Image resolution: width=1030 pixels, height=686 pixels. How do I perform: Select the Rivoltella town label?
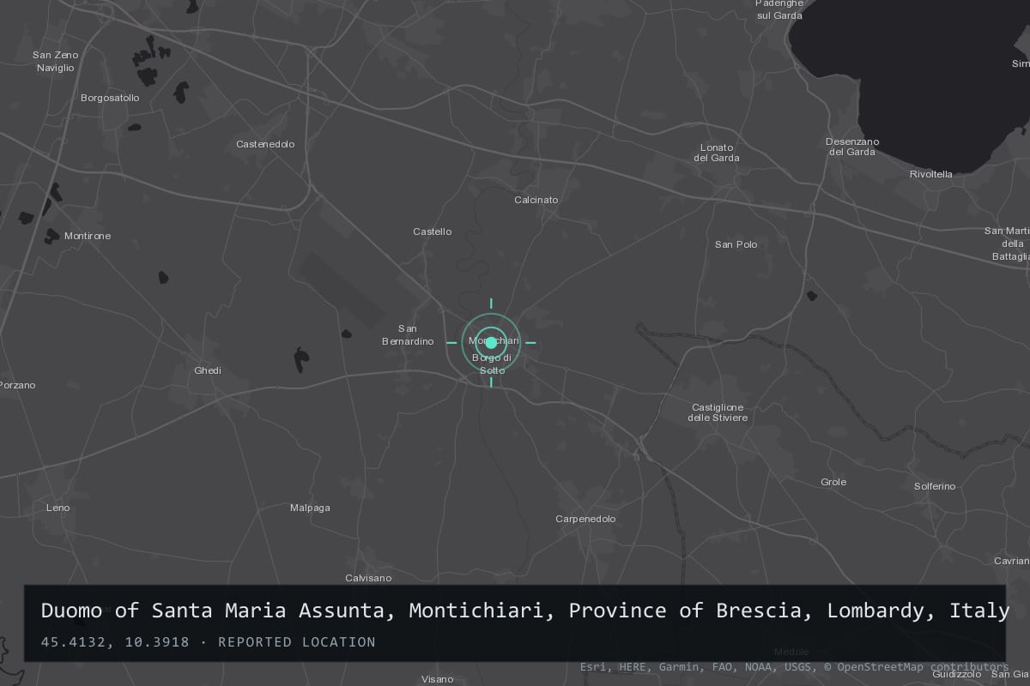point(931,174)
